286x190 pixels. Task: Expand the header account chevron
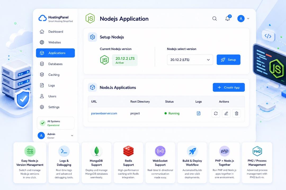click(248, 18)
